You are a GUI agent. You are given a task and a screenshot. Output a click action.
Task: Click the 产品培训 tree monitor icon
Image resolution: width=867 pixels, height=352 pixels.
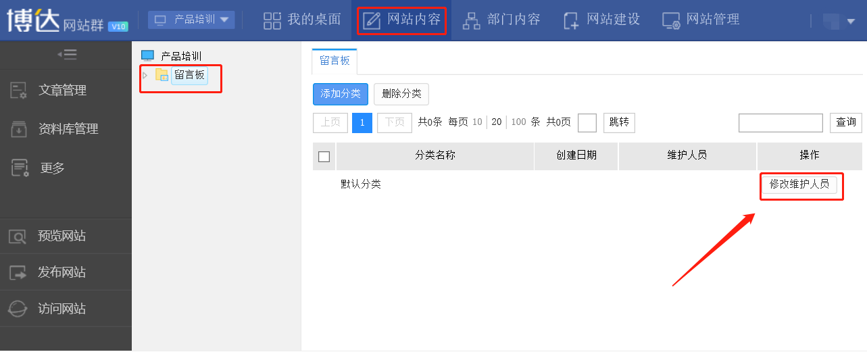(x=147, y=56)
